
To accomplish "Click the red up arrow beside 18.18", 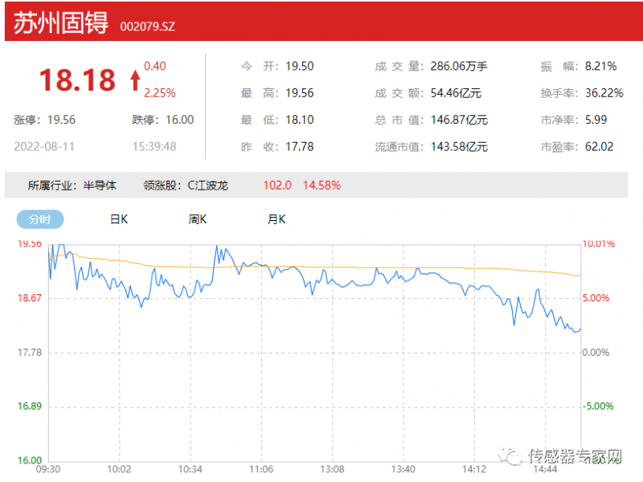I will click(x=134, y=80).
